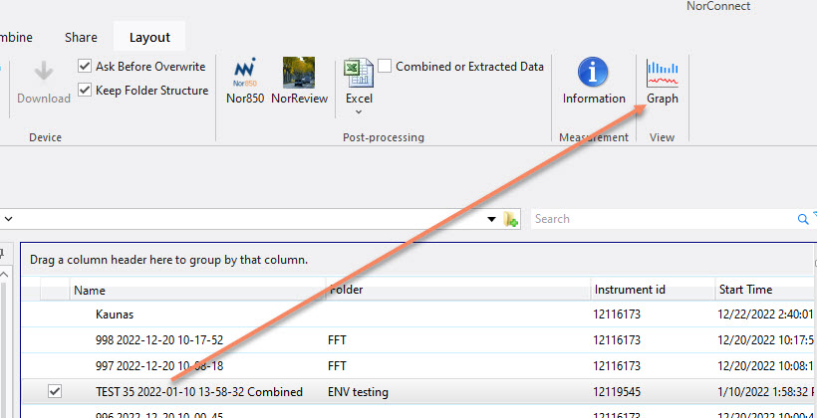Enable Combined or Extracted Data
This screenshot has width=817, height=418.
click(x=385, y=67)
